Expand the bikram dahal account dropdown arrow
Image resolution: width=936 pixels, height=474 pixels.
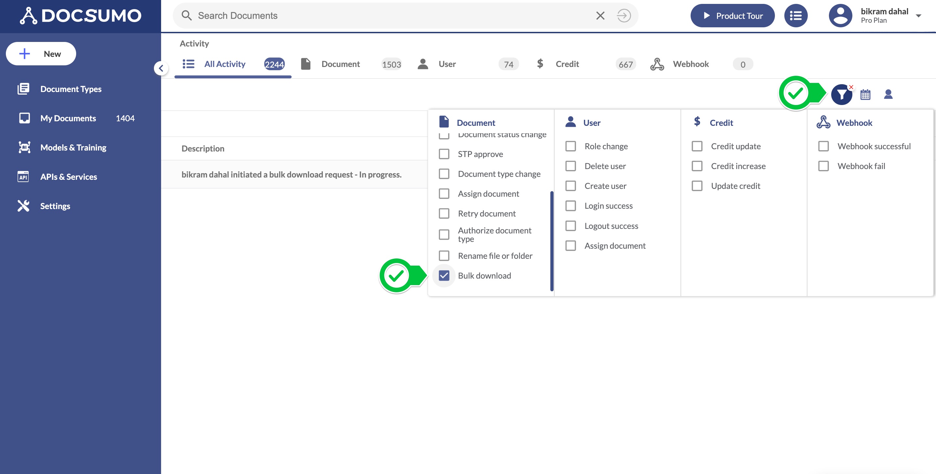(918, 16)
